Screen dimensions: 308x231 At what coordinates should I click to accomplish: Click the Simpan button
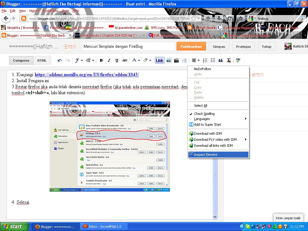pyautogui.click(x=219, y=47)
